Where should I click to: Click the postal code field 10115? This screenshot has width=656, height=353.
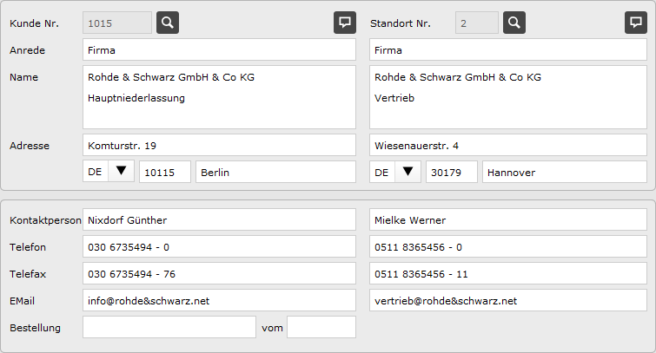point(165,172)
